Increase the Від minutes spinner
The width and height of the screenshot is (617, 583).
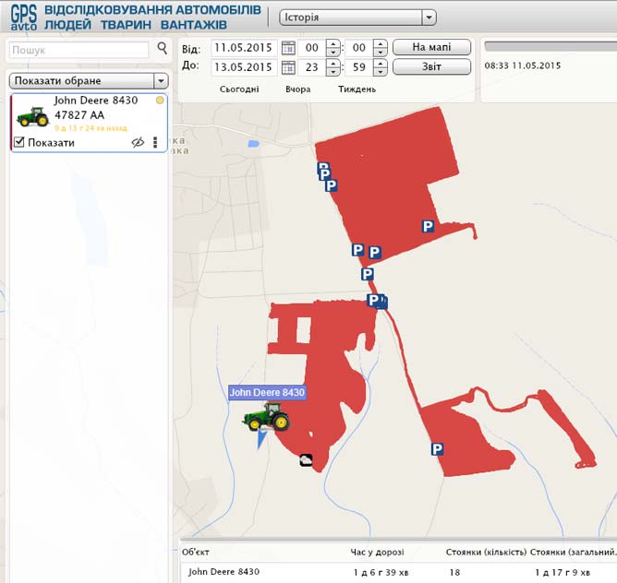pos(381,43)
